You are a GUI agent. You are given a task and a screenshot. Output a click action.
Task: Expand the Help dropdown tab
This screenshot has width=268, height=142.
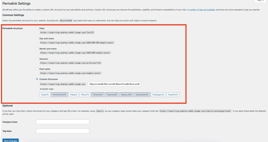260,1
